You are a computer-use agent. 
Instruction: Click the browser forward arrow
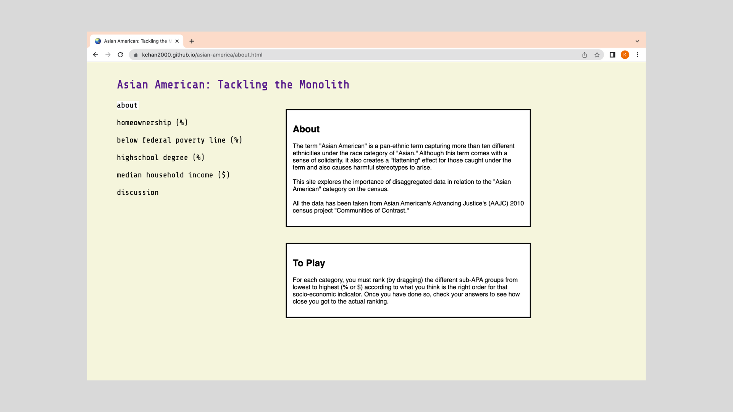[x=108, y=55]
